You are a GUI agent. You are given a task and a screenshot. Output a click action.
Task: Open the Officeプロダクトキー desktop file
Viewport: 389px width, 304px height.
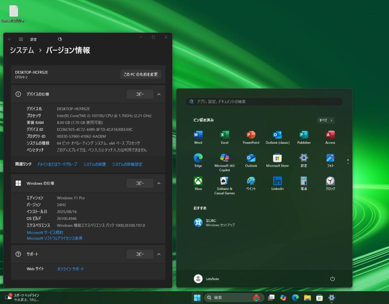14,14
